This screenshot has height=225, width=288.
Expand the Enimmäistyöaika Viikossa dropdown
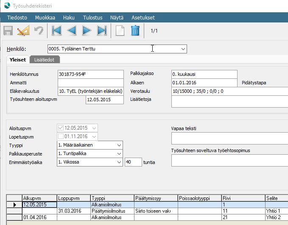119,162
